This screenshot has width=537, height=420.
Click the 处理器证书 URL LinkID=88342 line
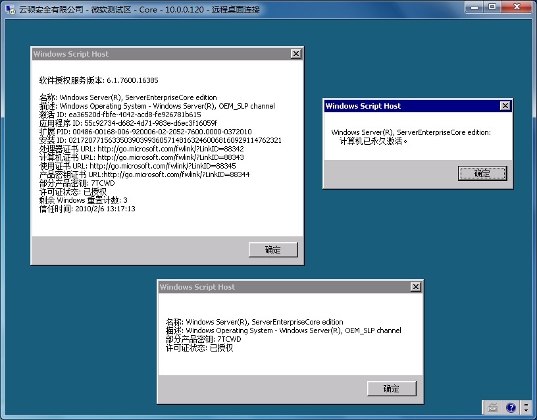(141, 149)
